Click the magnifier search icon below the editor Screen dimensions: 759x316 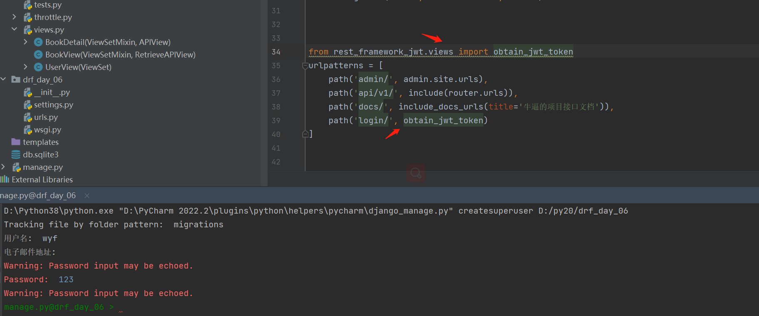tap(416, 172)
